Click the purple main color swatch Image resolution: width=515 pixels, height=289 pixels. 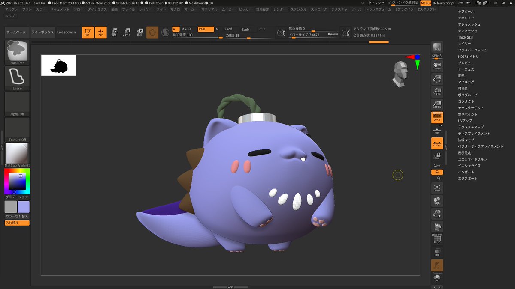[x=24, y=207]
